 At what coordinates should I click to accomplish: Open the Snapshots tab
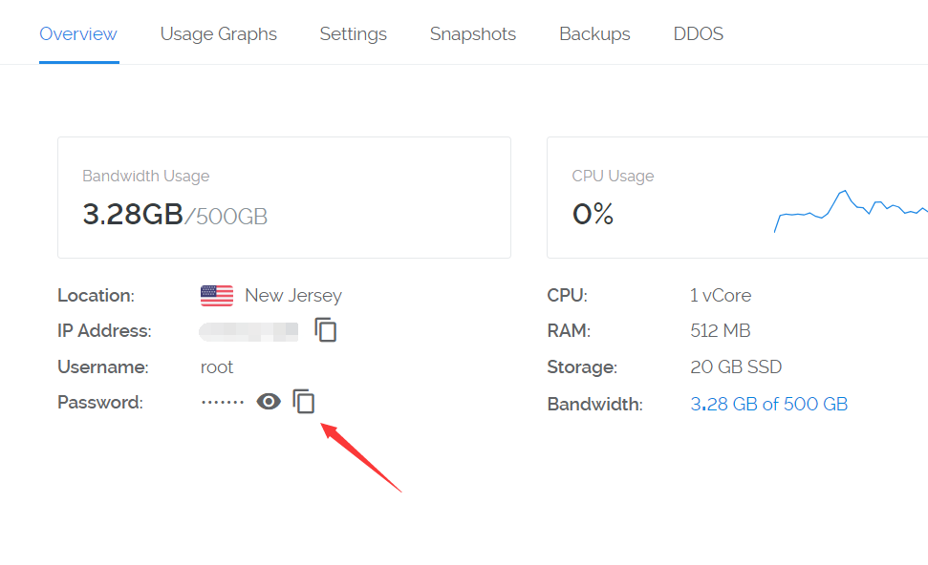point(473,34)
